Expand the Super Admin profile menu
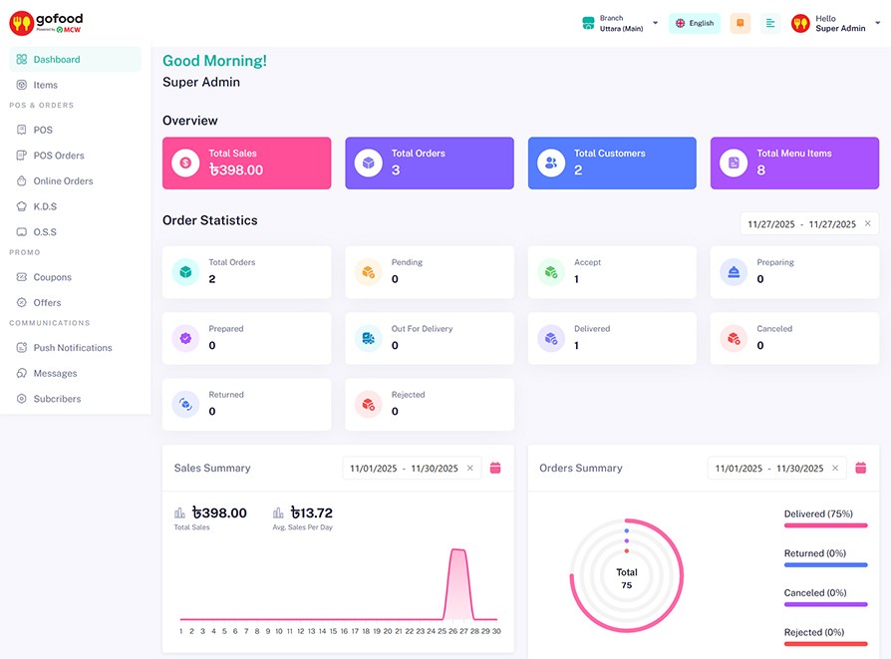The image size is (891, 659). tap(835, 23)
